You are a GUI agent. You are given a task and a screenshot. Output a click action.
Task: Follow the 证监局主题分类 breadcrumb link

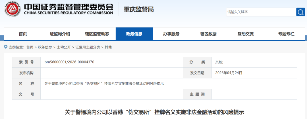click(88, 47)
